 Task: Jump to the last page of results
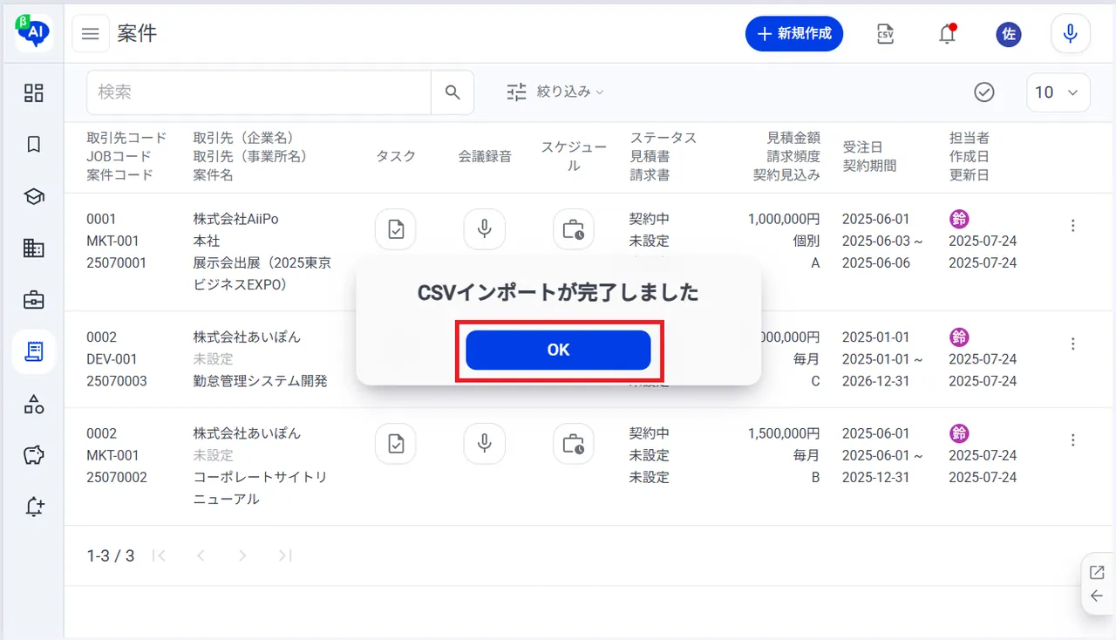(x=284, y=555)
